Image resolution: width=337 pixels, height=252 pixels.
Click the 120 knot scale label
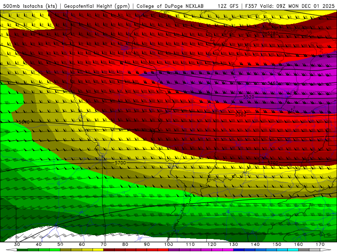pos(212,244)
